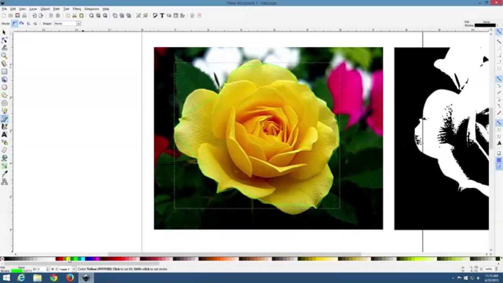This screenshot has width=503, height=283.
Task: Select the Zoom magnifier tool in toolbox
Action: [x=4, y=55]
